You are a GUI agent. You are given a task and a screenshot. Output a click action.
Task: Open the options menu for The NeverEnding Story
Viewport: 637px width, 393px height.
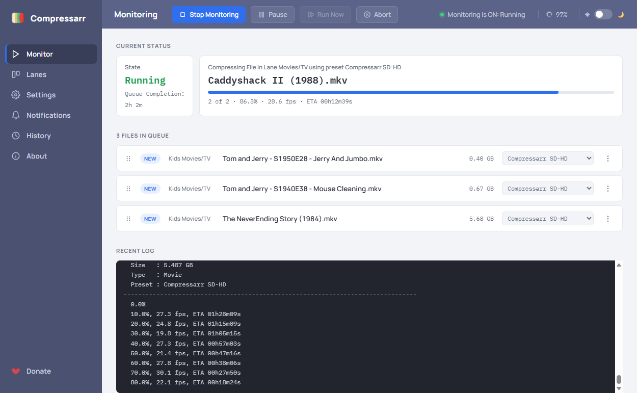(x=608, y=219)
